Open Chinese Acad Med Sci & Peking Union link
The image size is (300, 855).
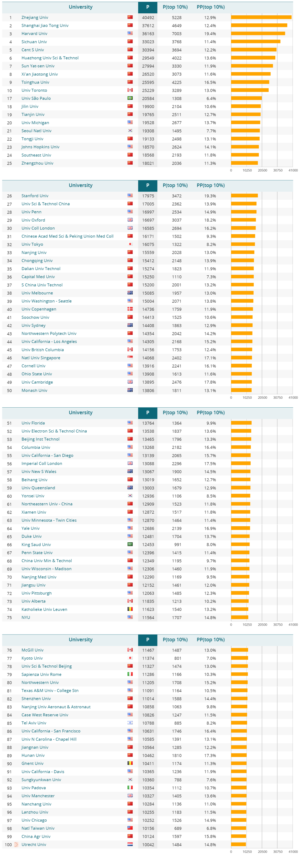pos(67,236)
